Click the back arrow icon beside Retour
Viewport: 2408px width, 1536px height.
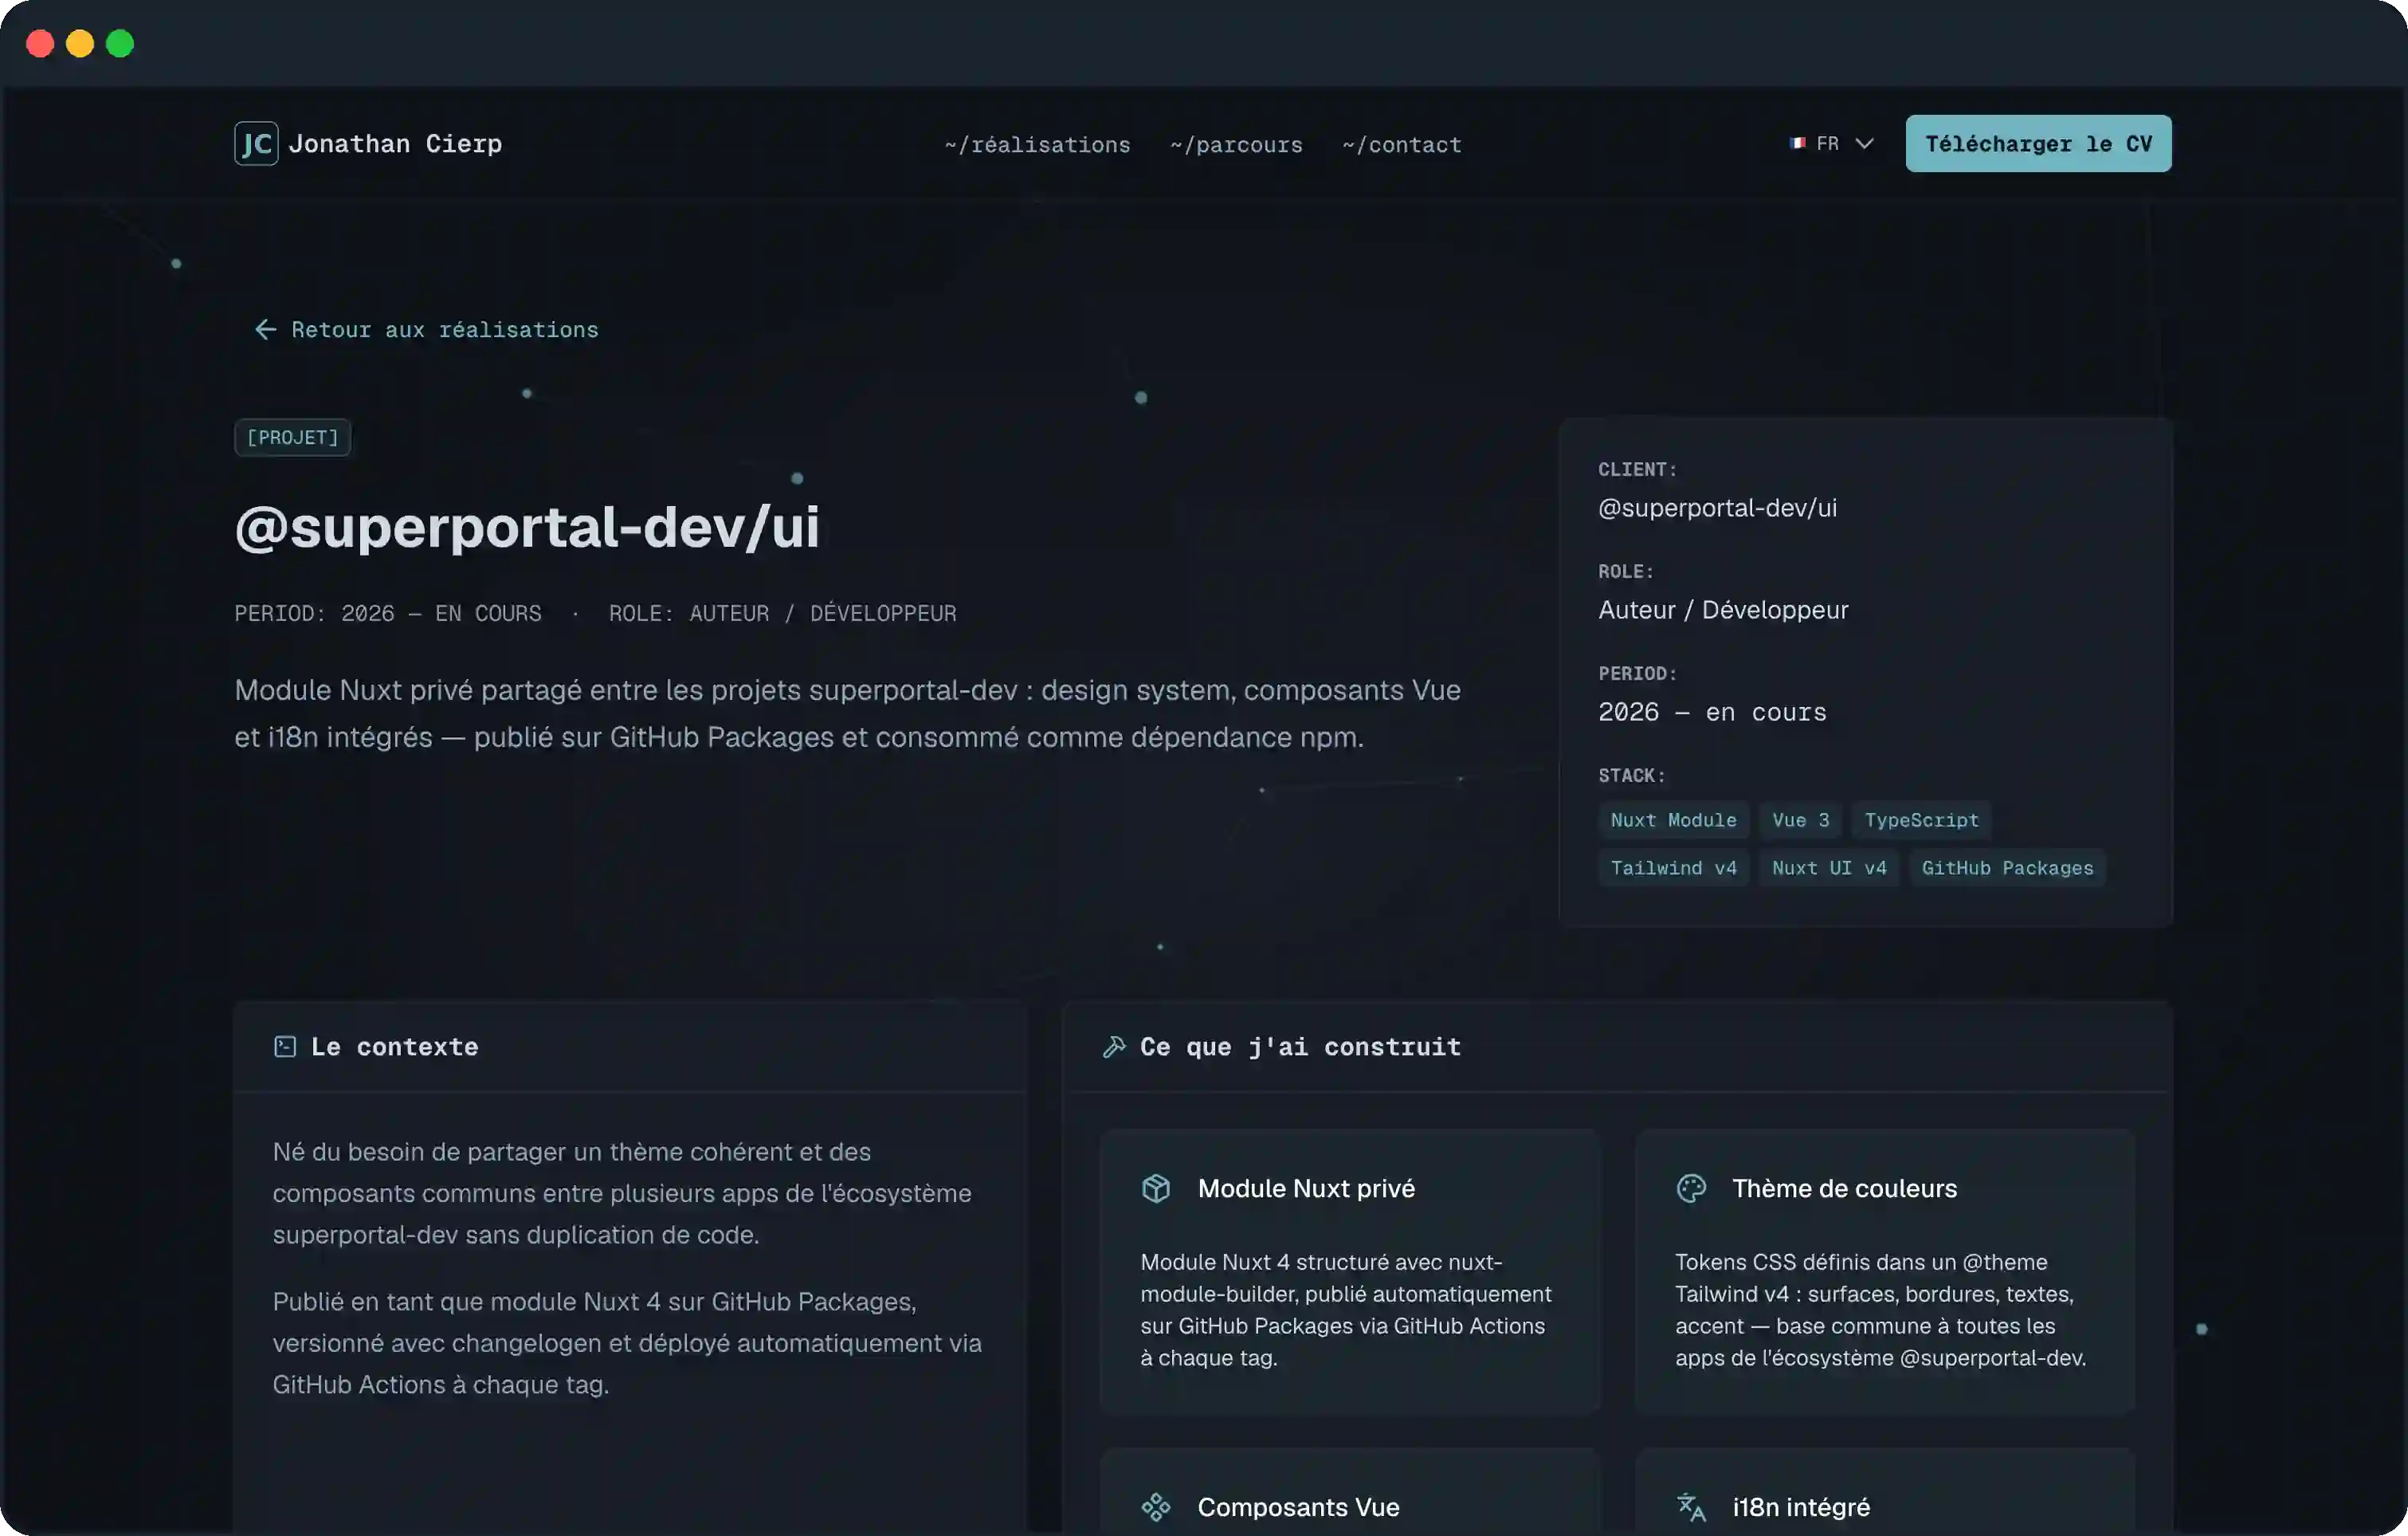coord(265,329)
